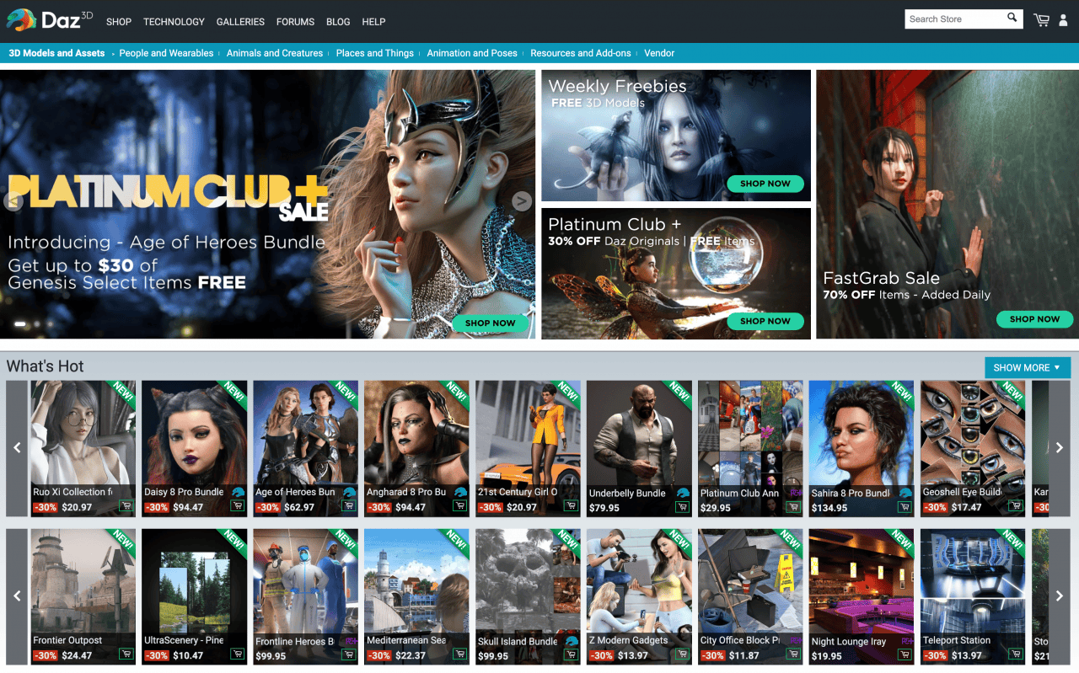
Task: Open the Galleries menu
Action: coord(240,22)
